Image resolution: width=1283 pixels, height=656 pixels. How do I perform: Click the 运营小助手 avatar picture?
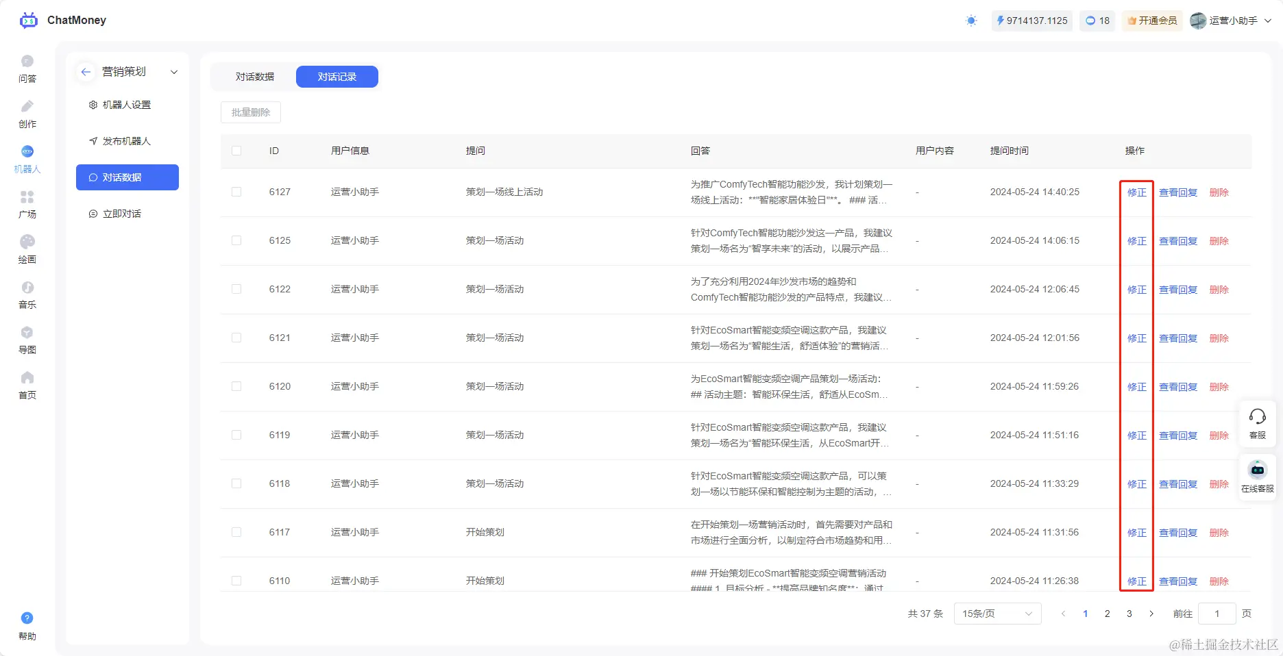point(1198,21)
